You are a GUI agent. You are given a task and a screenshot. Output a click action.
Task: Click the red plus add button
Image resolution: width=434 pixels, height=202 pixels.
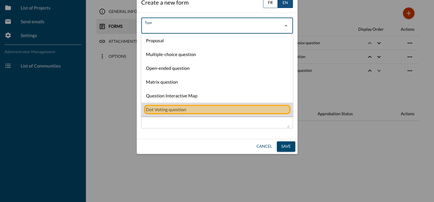(x=408, y=13)
